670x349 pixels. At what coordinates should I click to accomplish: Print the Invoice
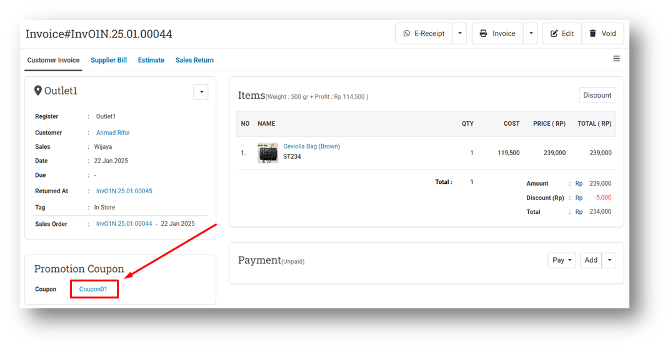[x=497, y=33]
